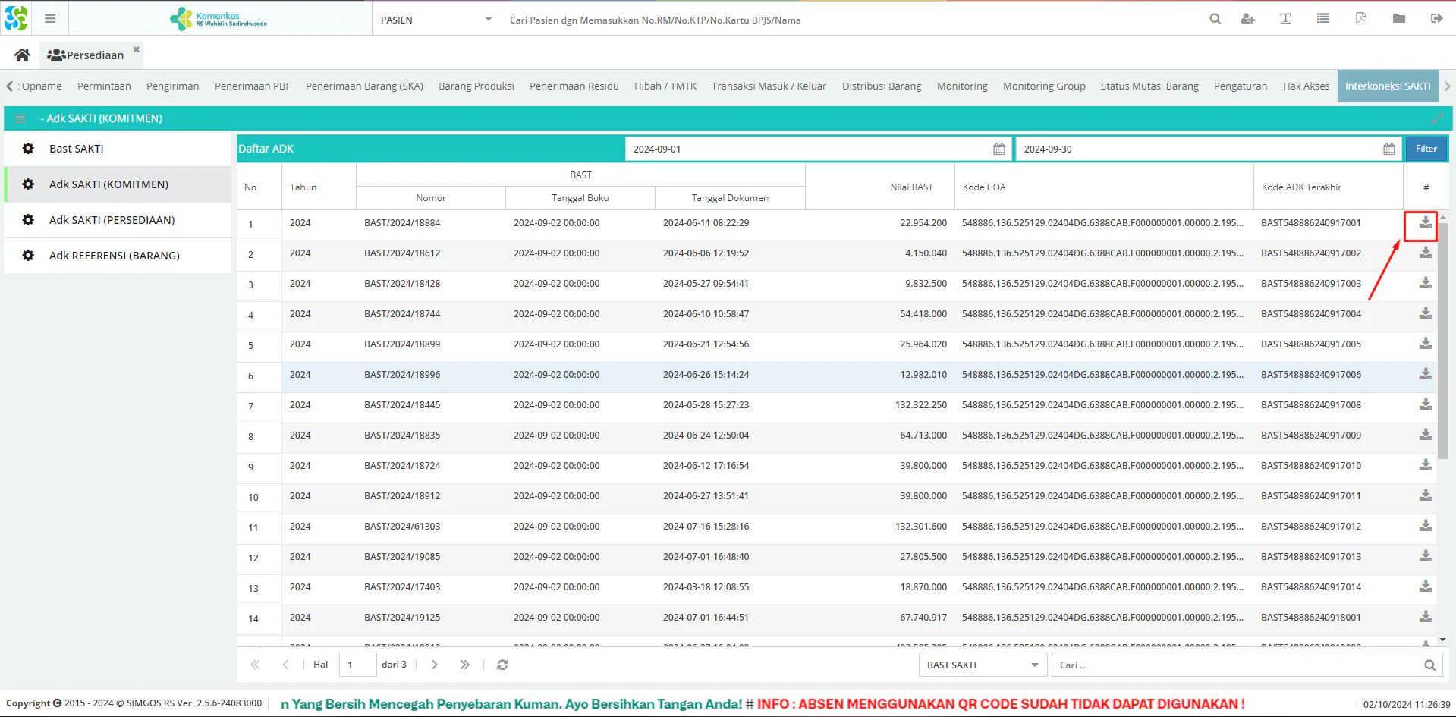The width and height of the screenshot is (1456, 717).
Task: Close the Persediaan tab
Action: coord(137,49)
